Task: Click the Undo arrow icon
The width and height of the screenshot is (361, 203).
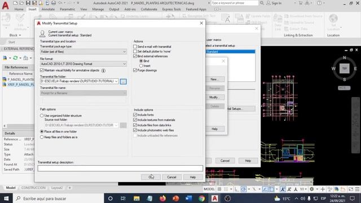Action: pos(60,3)
